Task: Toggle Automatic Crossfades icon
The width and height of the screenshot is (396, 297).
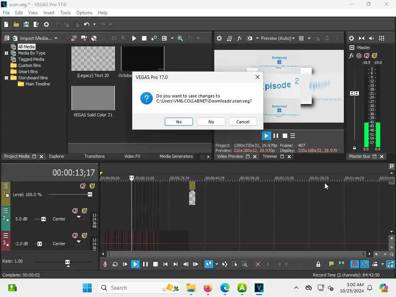Action: pos(365,264)
